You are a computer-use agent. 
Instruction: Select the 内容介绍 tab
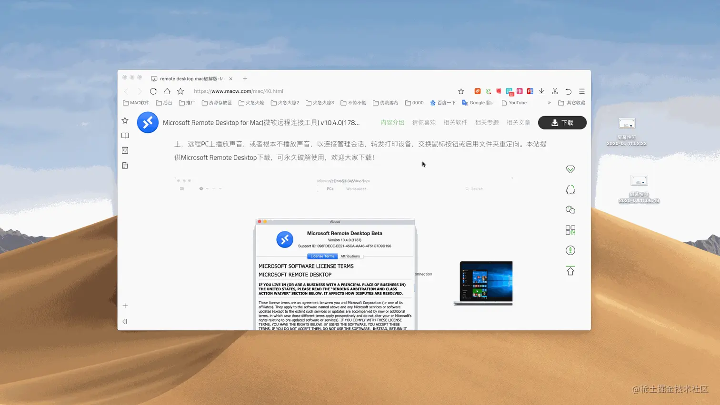click(392, 123)
